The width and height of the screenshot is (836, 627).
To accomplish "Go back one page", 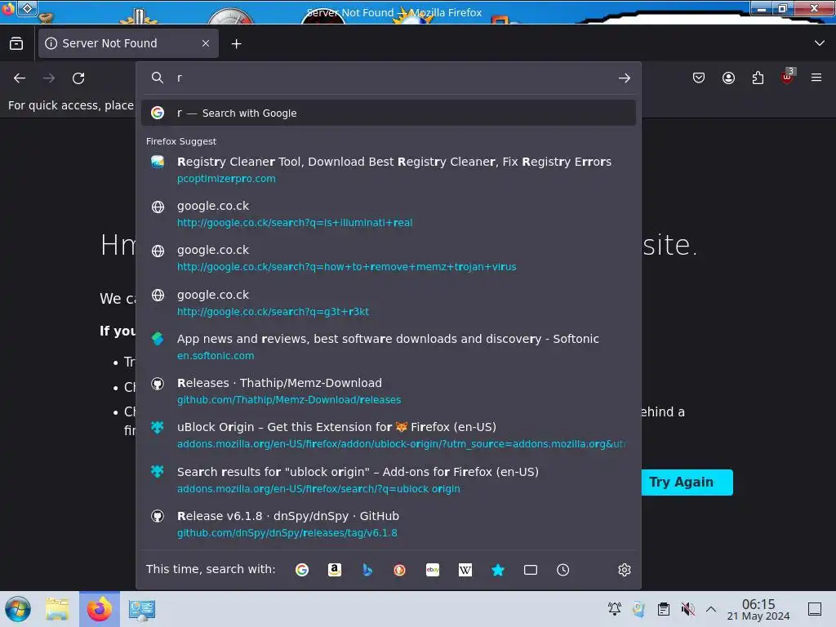I will click(20, 78).
